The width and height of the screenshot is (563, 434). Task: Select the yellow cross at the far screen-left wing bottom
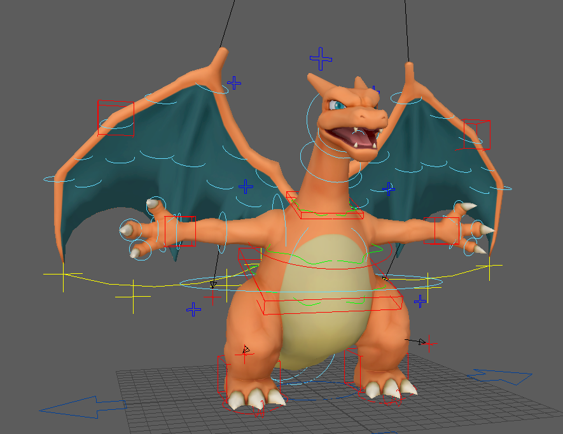[63, 275]
